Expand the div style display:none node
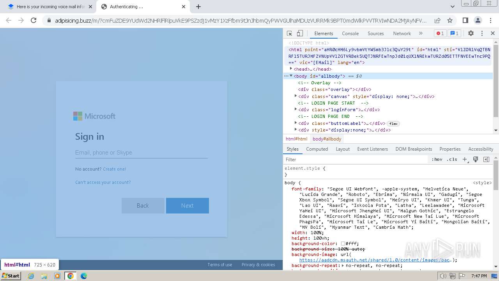This screenshot has width=499, height=281. pyautogui.click(x=296, y=130)
